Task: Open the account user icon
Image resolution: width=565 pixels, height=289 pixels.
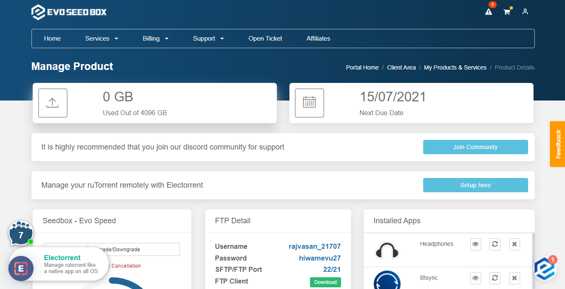Action: pyautogui.click(x=525, y=12)
